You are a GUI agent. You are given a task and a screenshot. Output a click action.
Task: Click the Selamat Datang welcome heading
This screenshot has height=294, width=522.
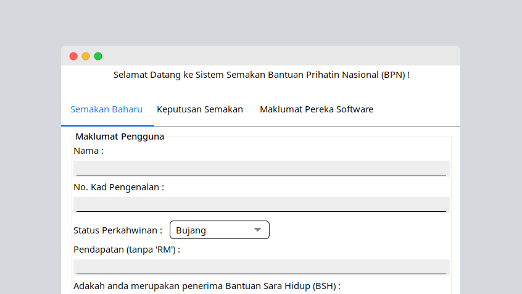coord(262,75)
